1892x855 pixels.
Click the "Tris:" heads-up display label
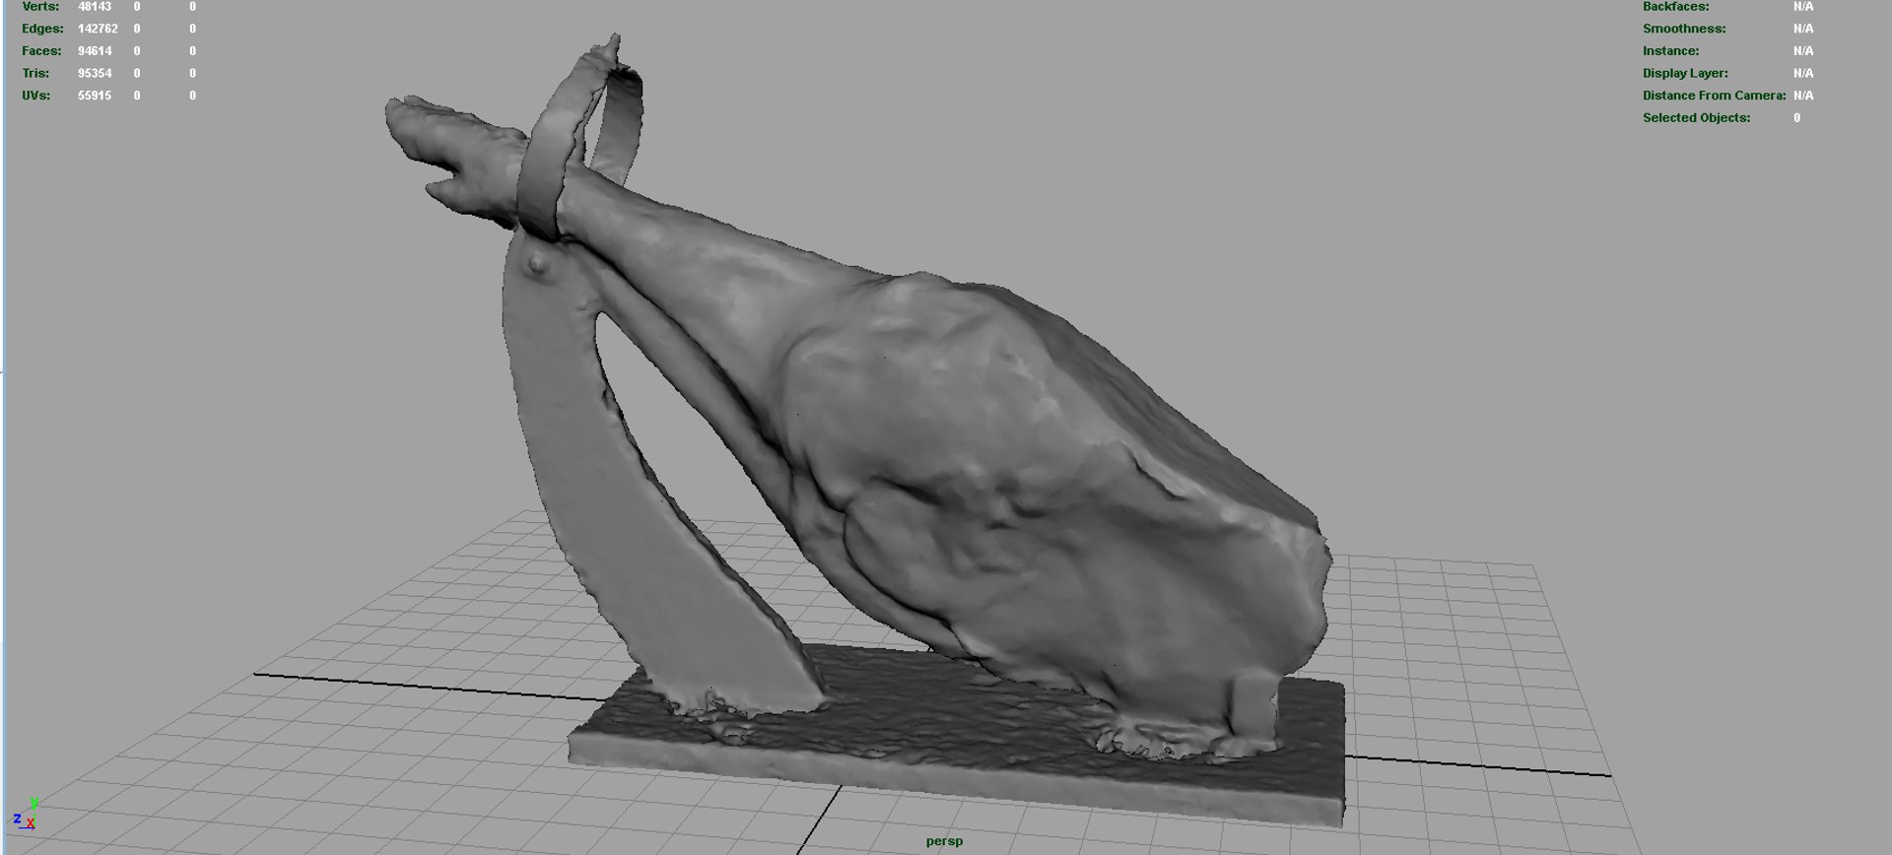[36, 73]
